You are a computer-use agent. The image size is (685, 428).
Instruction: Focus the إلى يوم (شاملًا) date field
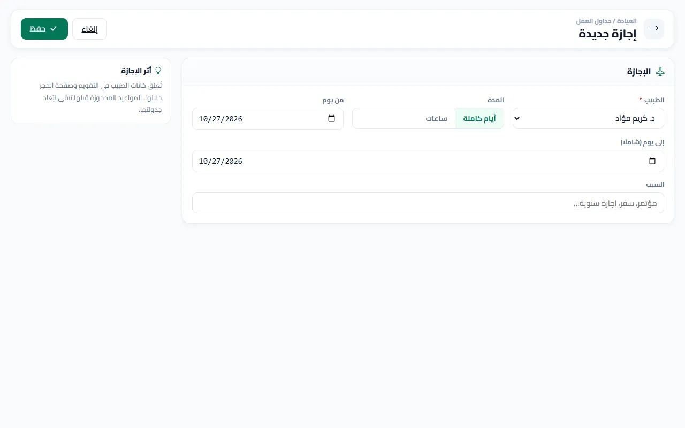point(428,161)
